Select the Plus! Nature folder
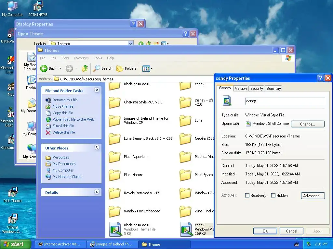 (x=126, y=175)
